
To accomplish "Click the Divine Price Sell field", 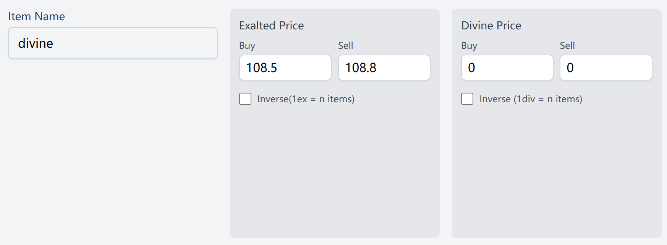I will pos(605,68).
